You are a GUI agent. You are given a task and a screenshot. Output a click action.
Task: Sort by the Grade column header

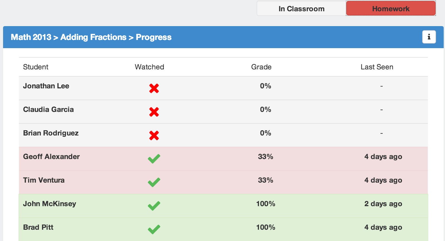[261, 67]
